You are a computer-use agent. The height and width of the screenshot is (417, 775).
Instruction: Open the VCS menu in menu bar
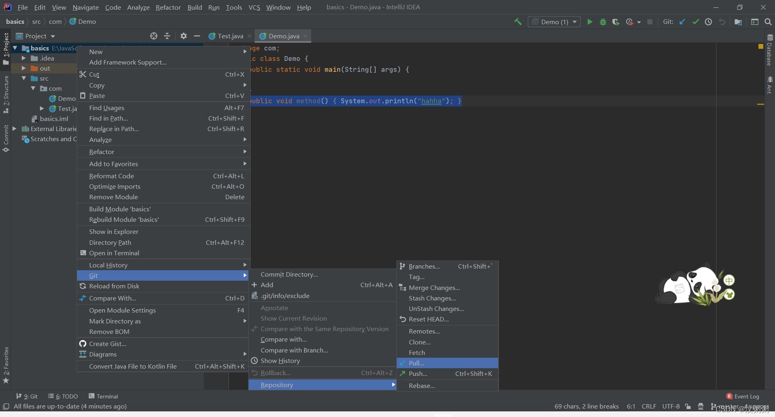point(254,7)
